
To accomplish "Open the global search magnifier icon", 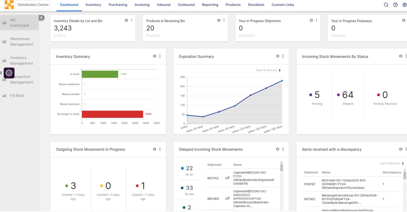I will coord(386,5).
